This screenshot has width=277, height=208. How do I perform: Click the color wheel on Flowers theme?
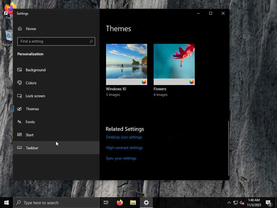coord(192,82)
